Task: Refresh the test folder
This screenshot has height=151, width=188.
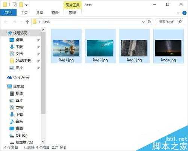Action: point(149,22)
